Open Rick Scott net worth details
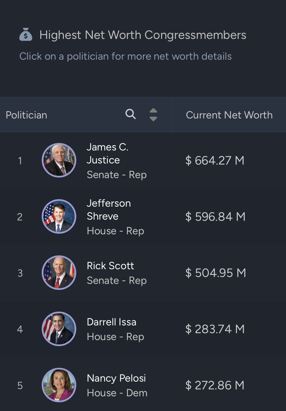 click(x=110, y=266)
